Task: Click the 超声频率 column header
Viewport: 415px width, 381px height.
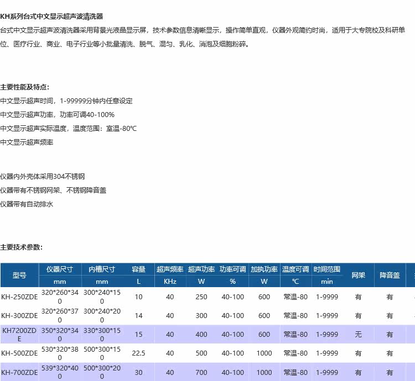Action: click(170, 269)
